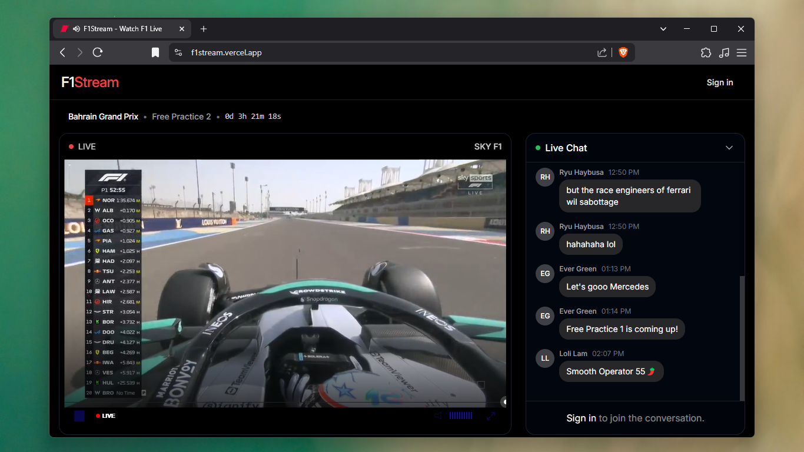The width and height of the screenshot is (804, 452).
Task: Open the browser Share menu
Action: [602, 52]
